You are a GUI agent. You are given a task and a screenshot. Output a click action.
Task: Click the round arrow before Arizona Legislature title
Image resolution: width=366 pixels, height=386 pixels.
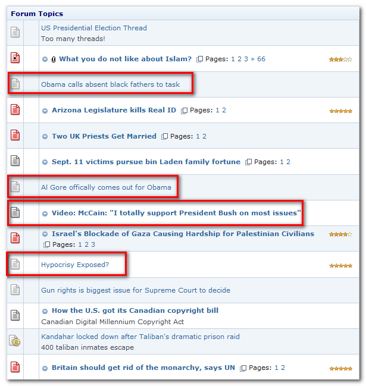point(45,111)
